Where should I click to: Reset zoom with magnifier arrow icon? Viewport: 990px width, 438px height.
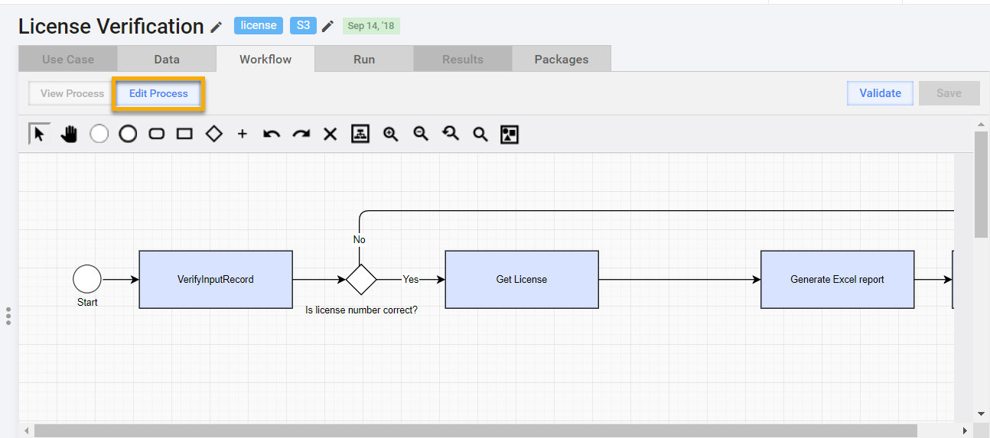pos(451,134)
